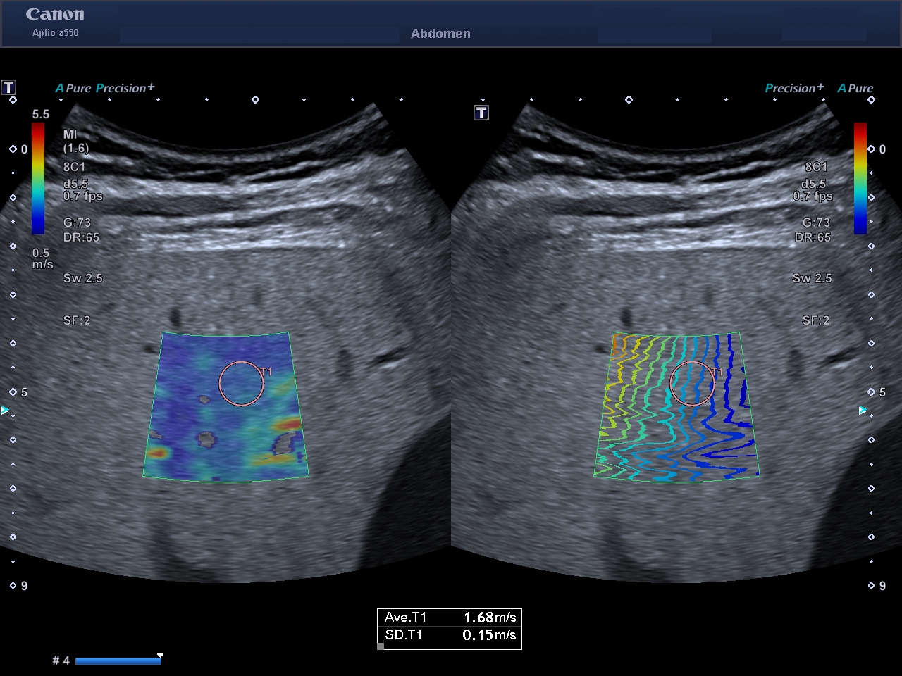Click the MI (1.6) value
This screenshot has width=902, height=676.
pos(76,142)
